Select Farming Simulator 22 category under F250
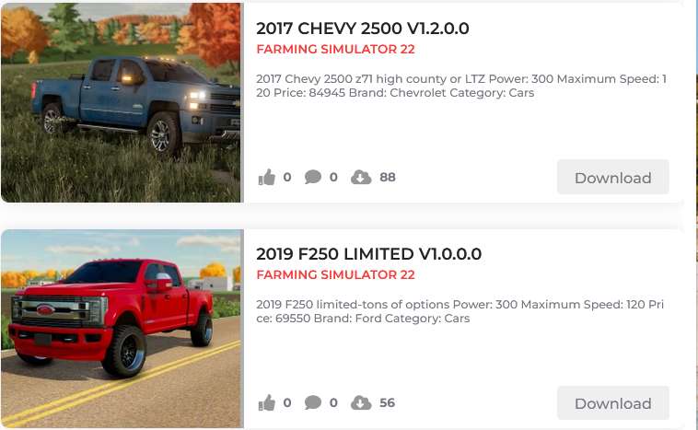The width and height of the screenshot is (698, 430). [335, 274]
